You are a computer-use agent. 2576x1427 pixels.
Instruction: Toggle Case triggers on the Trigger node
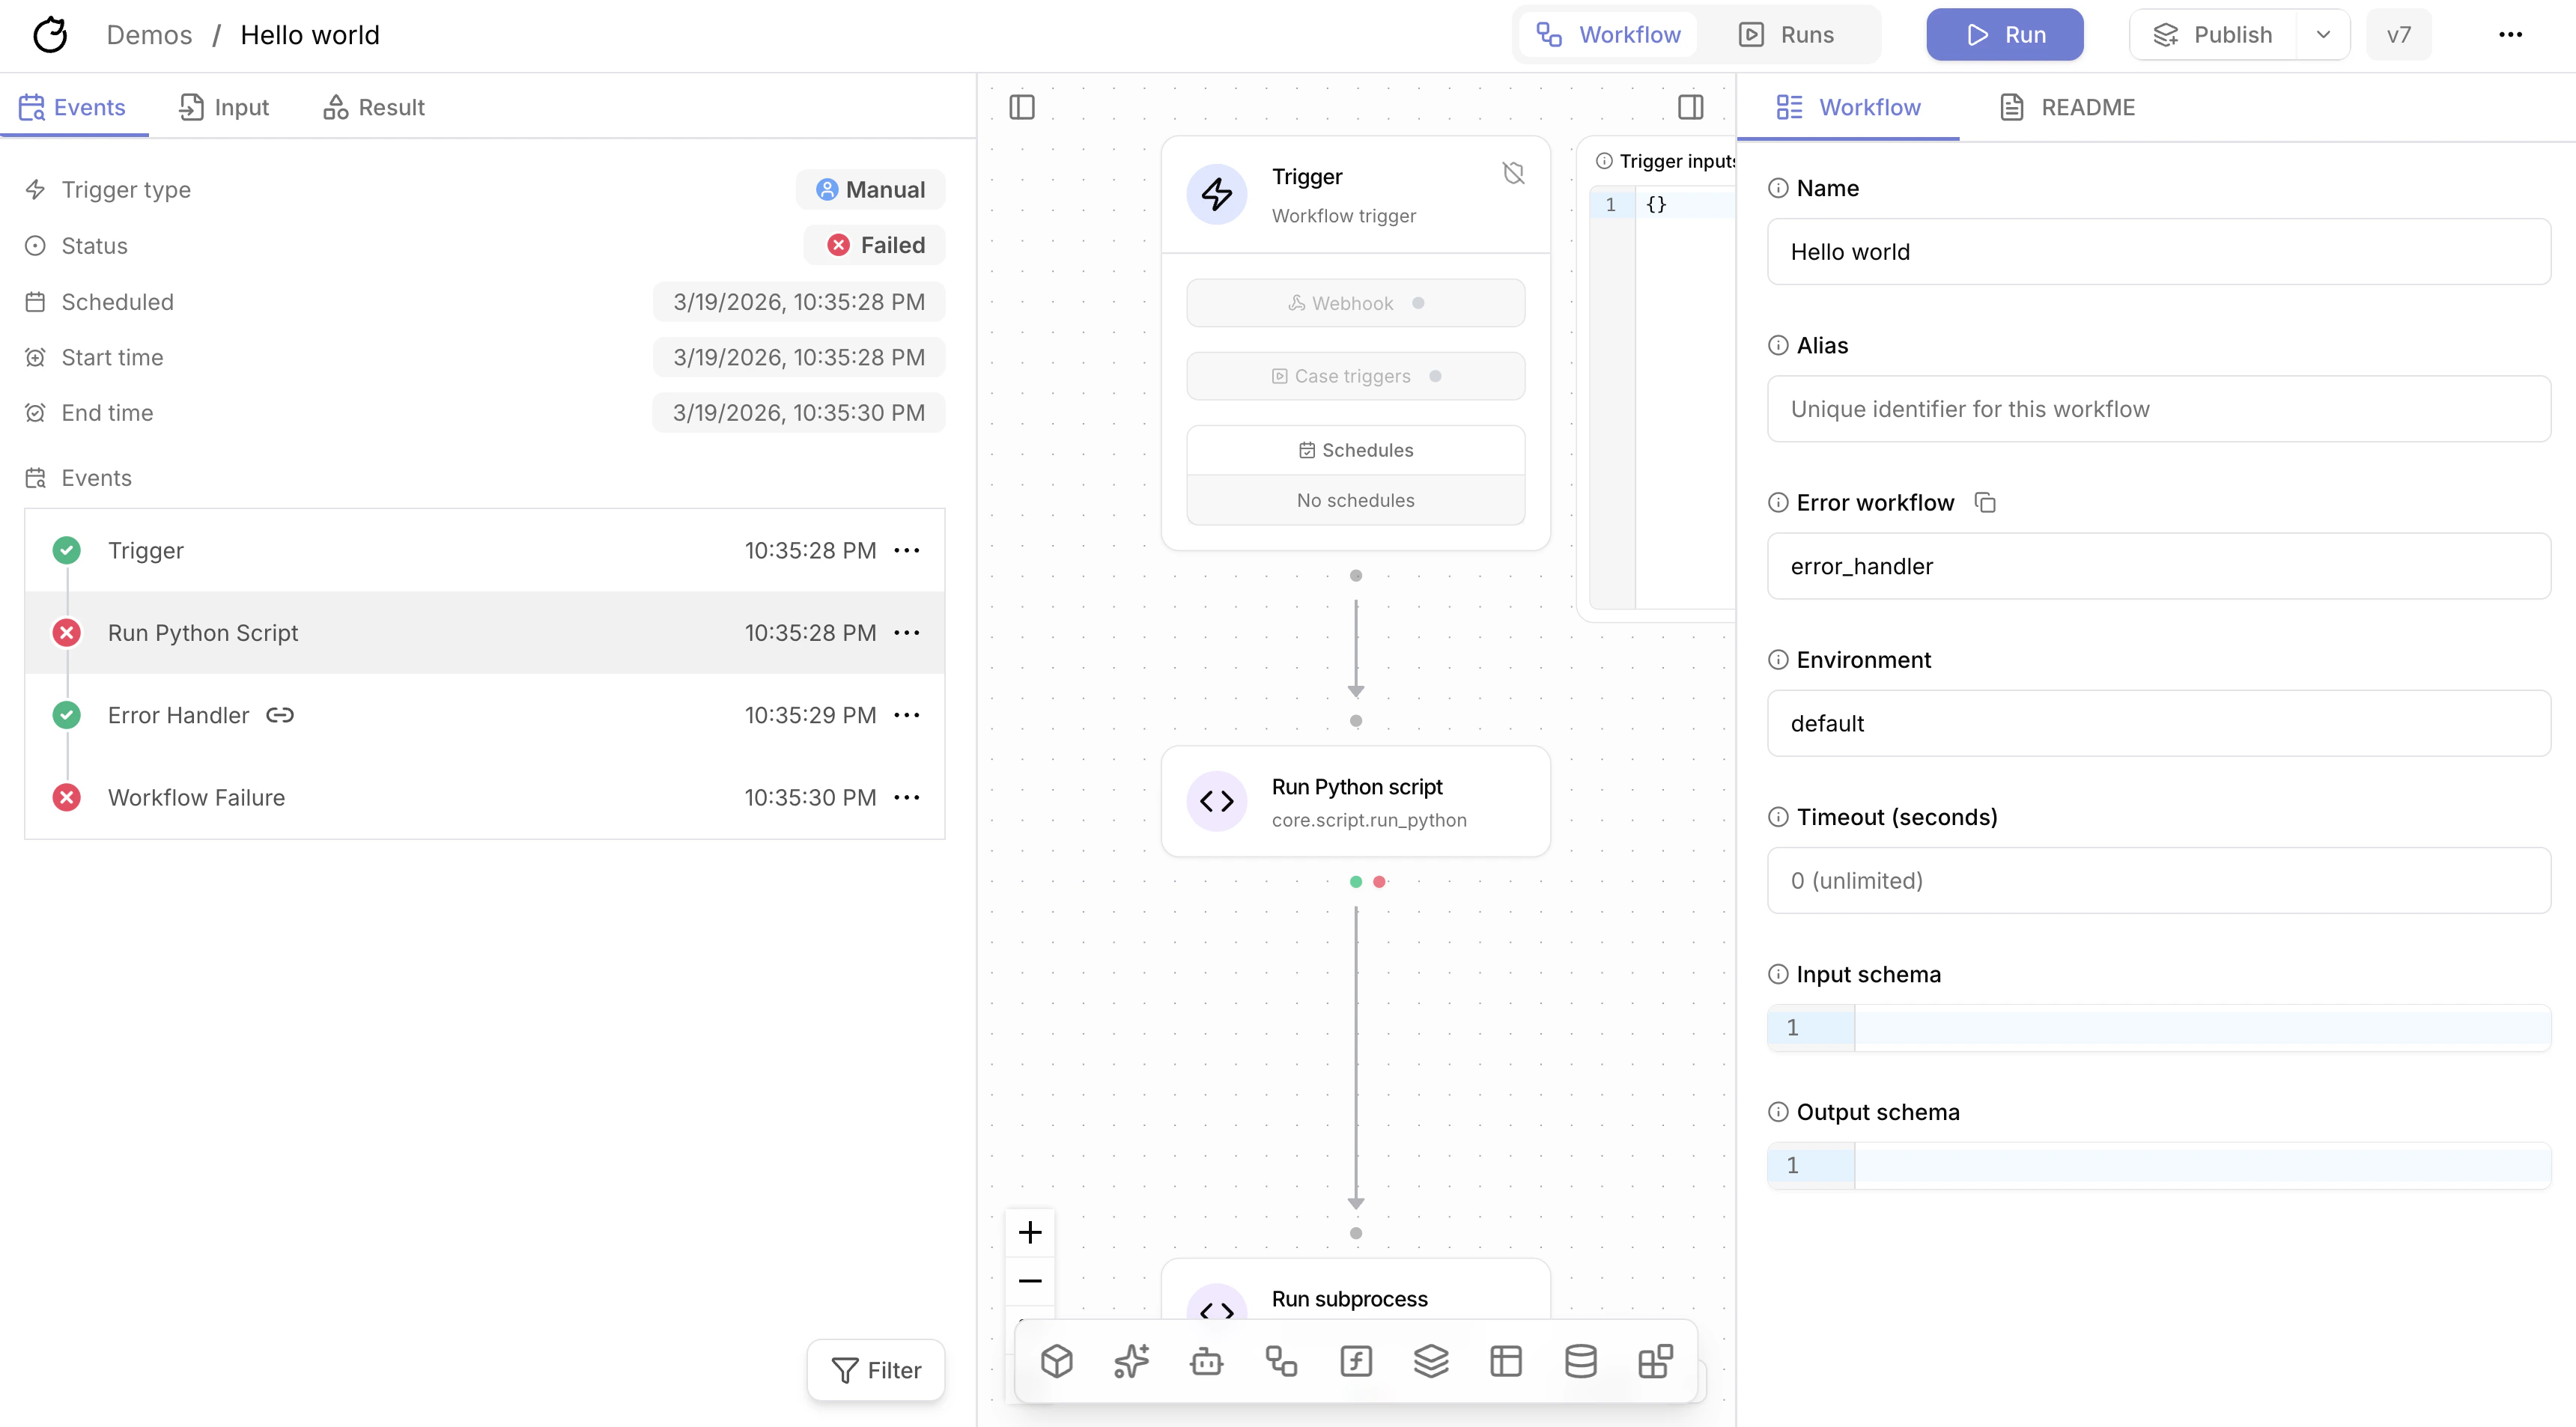click(1355, 376)
